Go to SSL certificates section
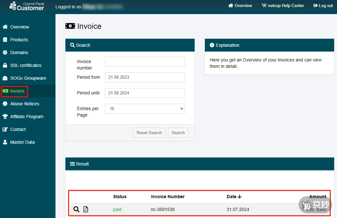Image resolution: width=337 pixels, height=218 pixels. pos(26,65)
